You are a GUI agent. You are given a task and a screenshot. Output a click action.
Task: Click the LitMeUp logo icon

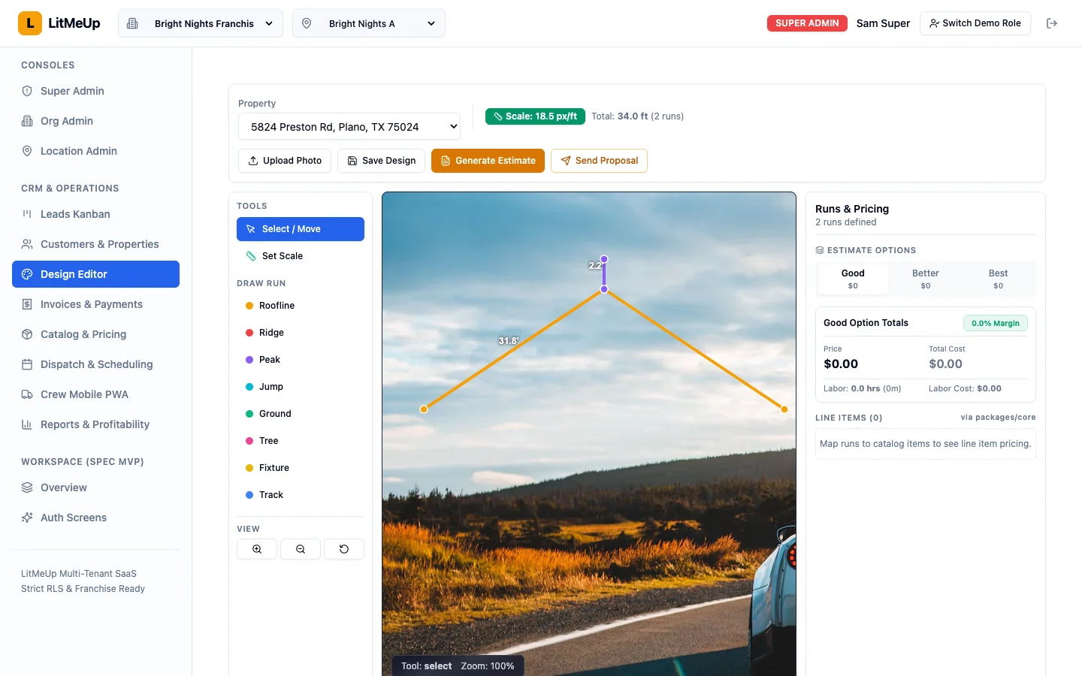pos(30,23)
